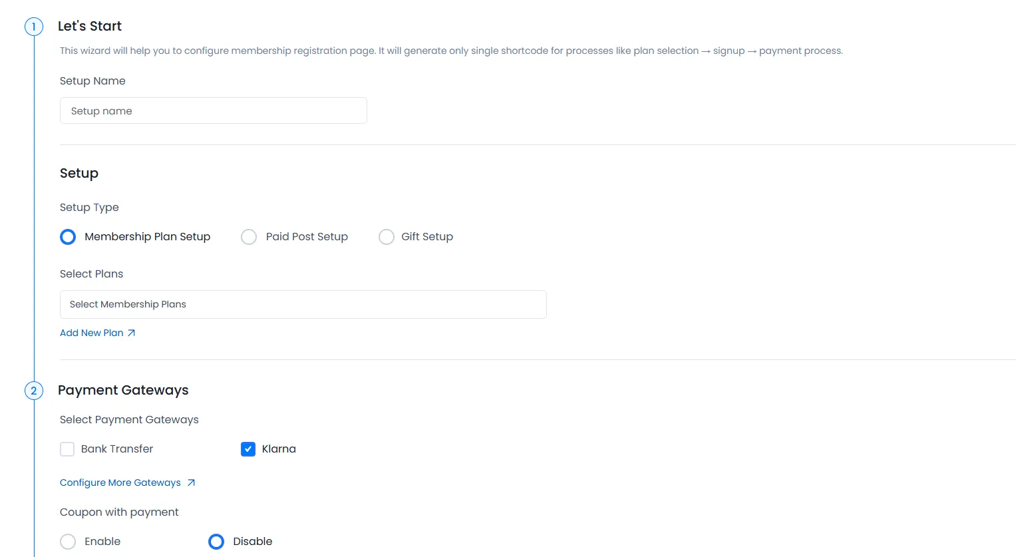1016x557 pixels.
Task: Select Disable for coupon with payment
Action: pyautogui.click(x=216, y=541)
